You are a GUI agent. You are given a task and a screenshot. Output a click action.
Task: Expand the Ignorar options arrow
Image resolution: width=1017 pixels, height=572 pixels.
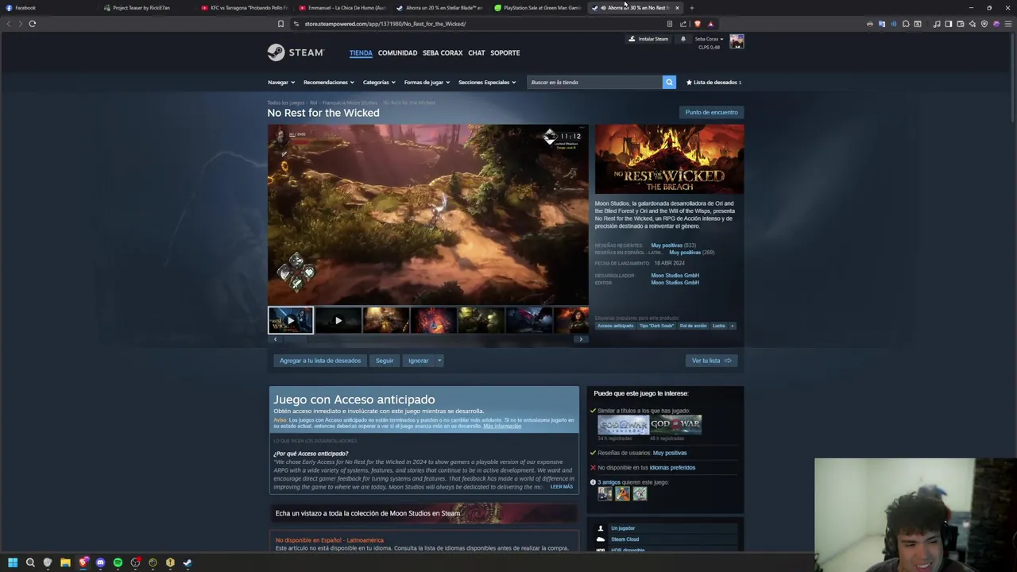tap(439, 361)
